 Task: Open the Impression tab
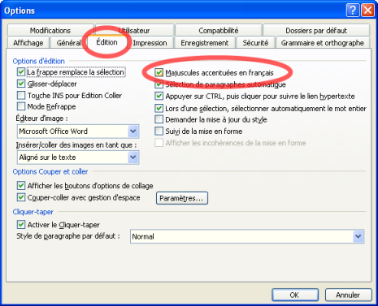coord(150,43)
